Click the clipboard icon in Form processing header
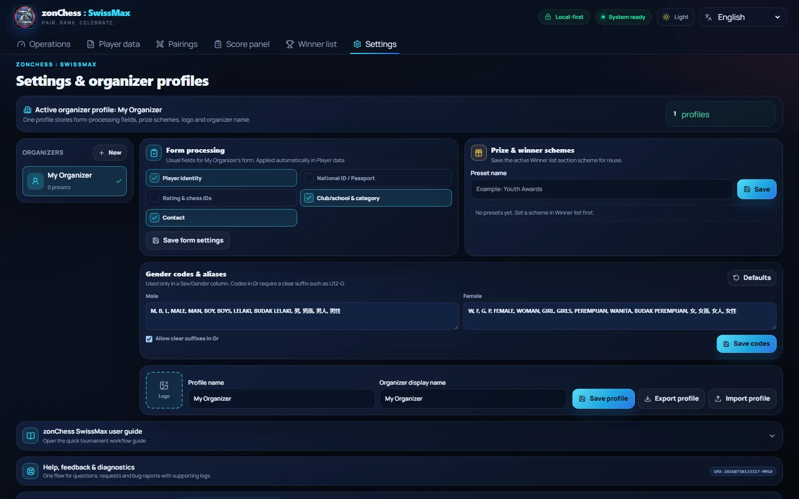This screenshot has height=499, width=799. coord(154,153)
